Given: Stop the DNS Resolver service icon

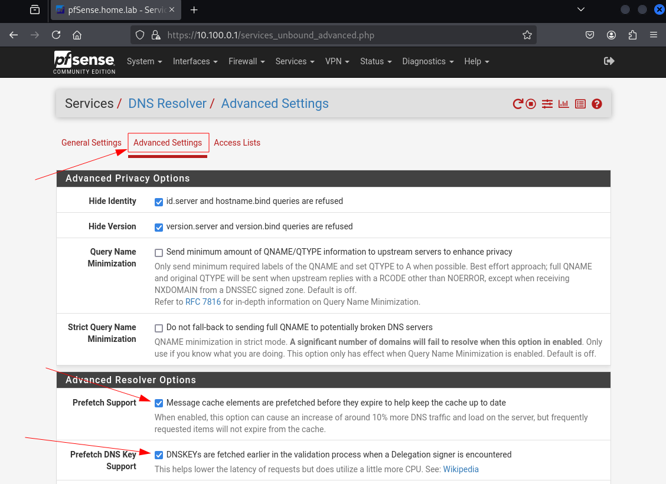Looking at the screenshot, I should pos(531,104).
